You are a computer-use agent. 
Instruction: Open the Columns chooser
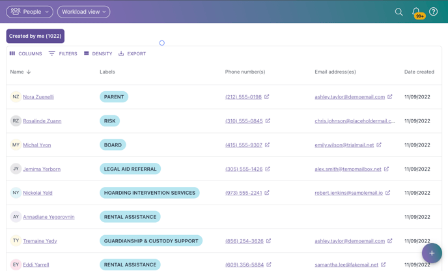[x=25, y=54]
